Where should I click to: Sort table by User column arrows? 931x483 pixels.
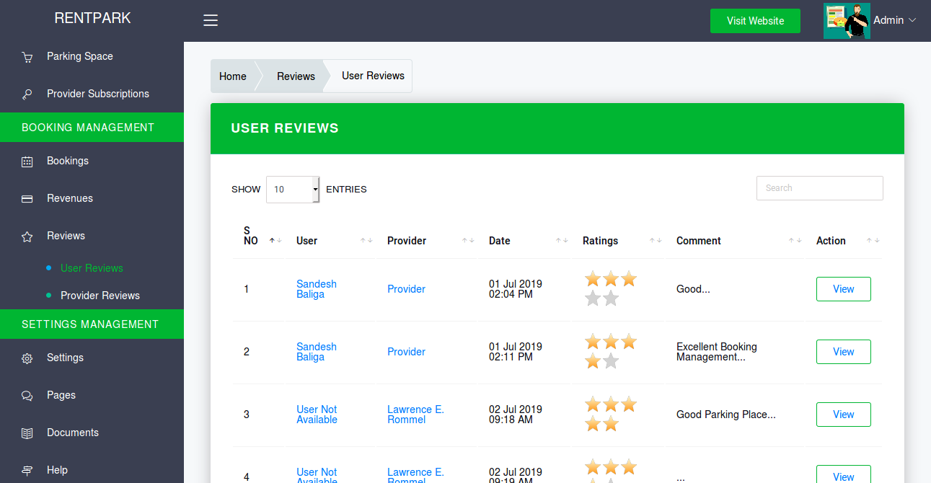[366, 241]
